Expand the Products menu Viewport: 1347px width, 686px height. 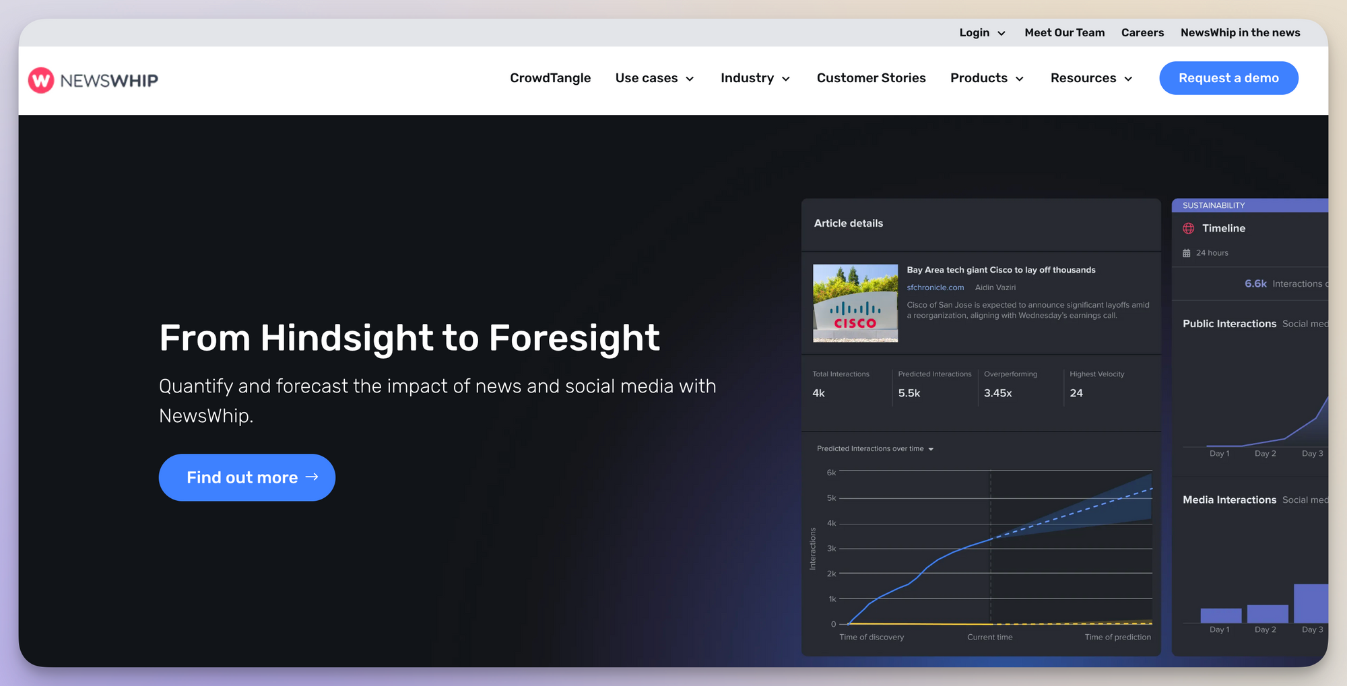[x=987, y=78]
